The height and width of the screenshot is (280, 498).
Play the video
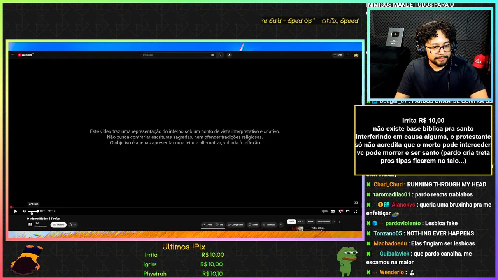coord(15,211)
